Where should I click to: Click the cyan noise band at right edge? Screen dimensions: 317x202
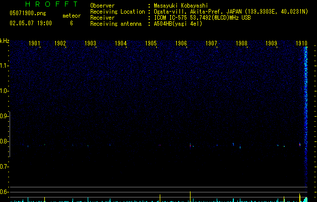point(306,117)
